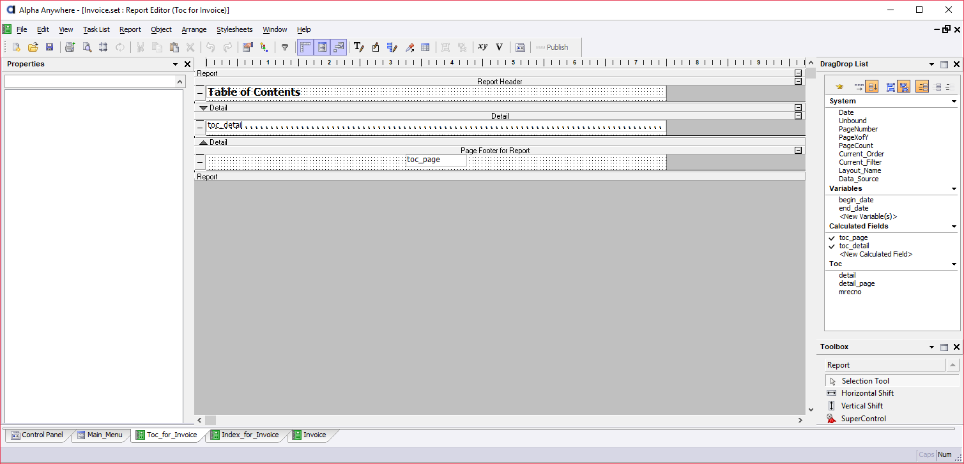Screen dimensions: 964x464
Task: Open the Properties object selector dropdown
Action: coord(180,82)
